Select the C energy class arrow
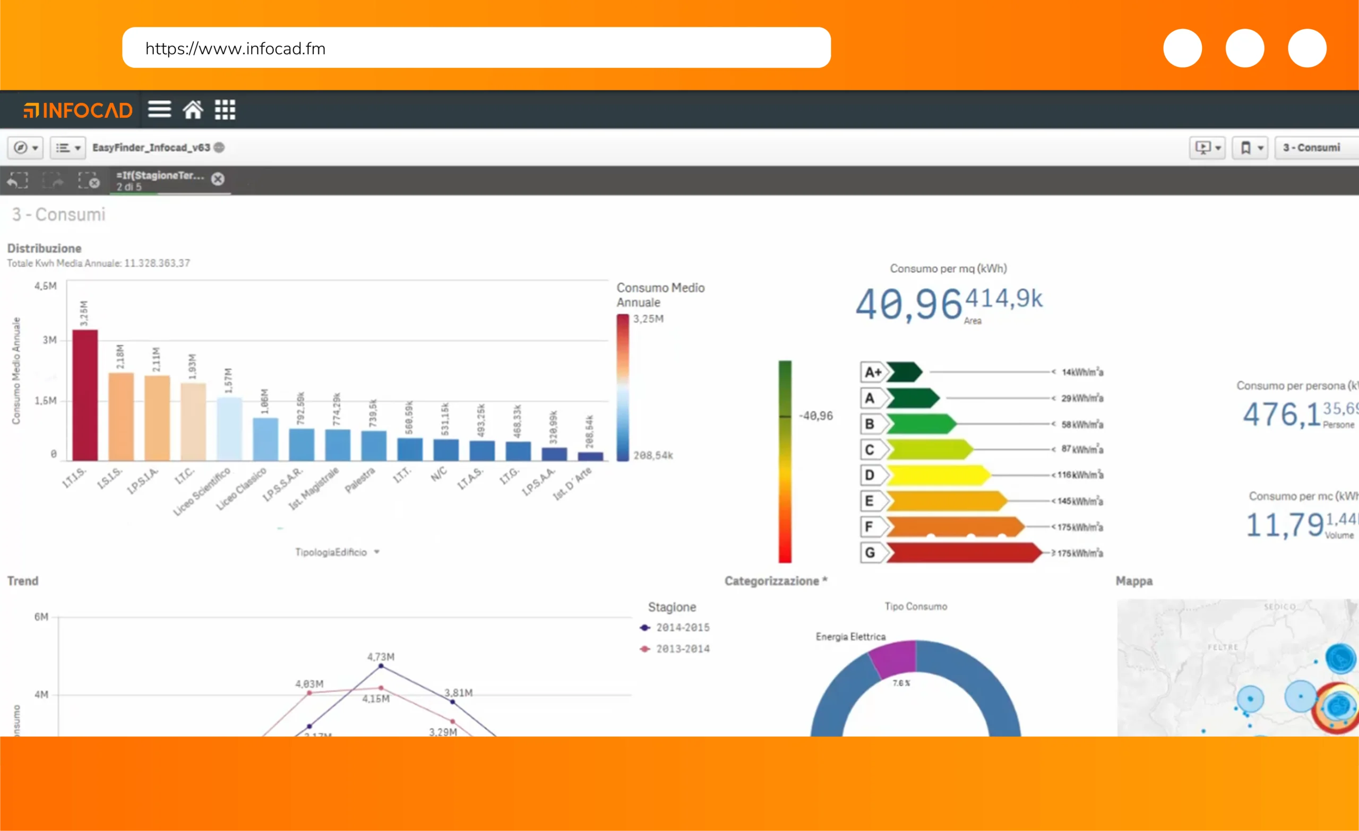This screenshot has height=831, width=1359. [x=930, y=449]
